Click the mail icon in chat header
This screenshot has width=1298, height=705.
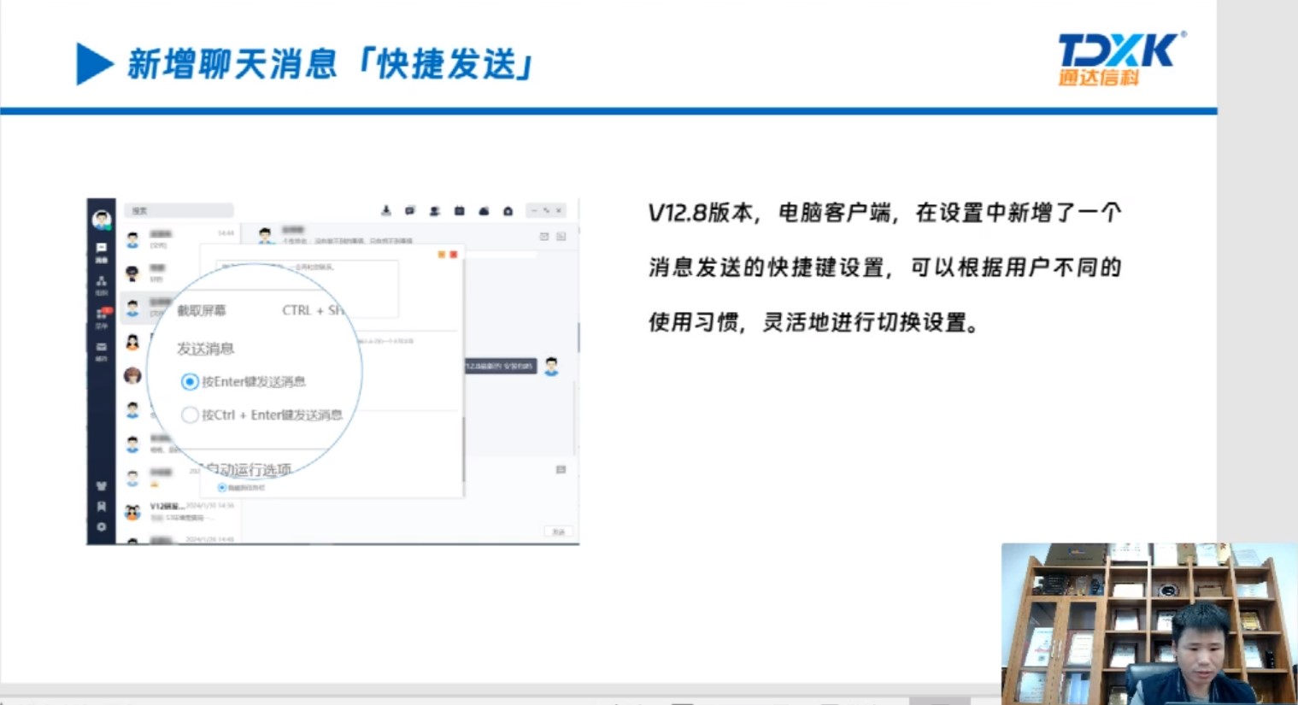click(x=544, y=237)
